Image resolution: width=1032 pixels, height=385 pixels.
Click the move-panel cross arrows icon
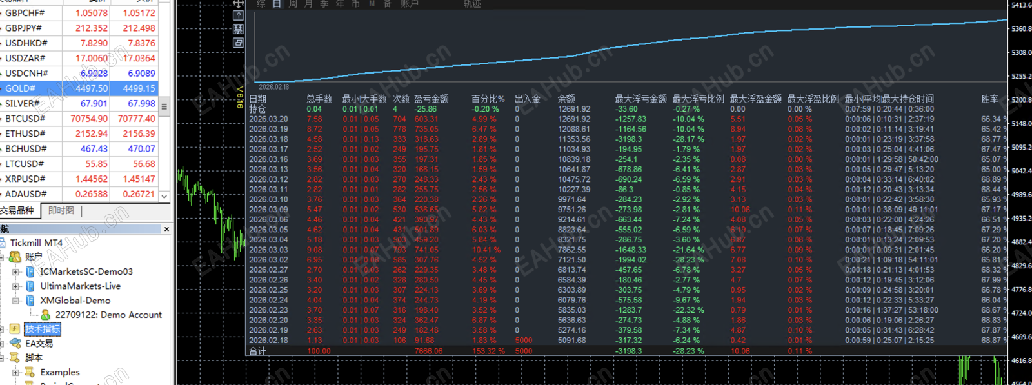point(239,3)
